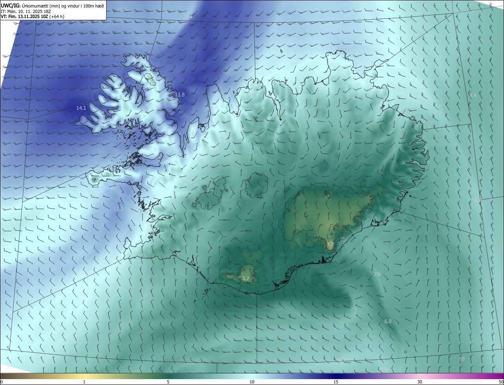The image size is (504, 385).
Task: Click the 3.2 value label near the coast
Action: [330, 244]
